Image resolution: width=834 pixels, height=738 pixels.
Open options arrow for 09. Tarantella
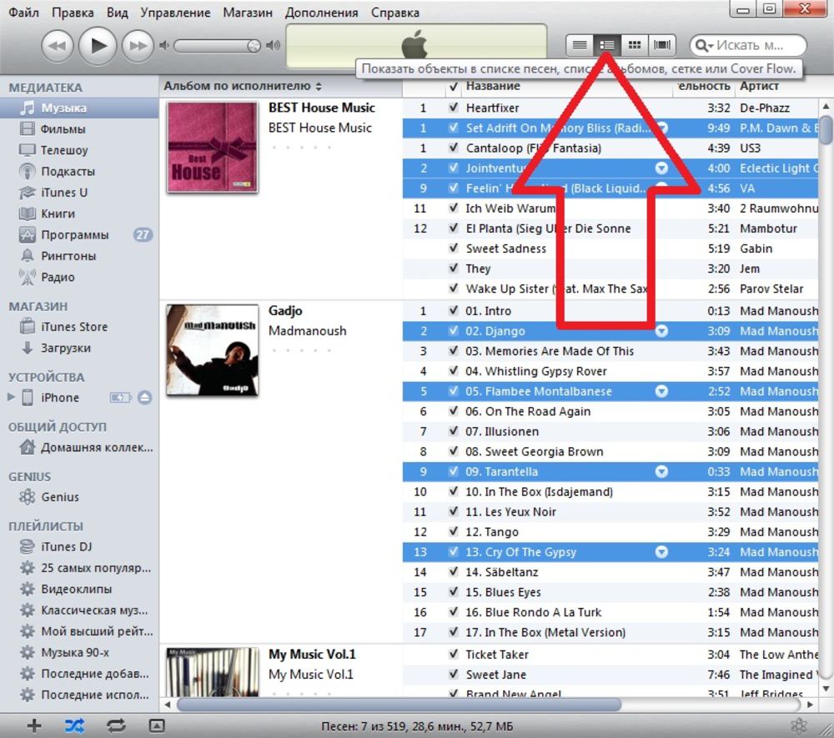[661, 472]
